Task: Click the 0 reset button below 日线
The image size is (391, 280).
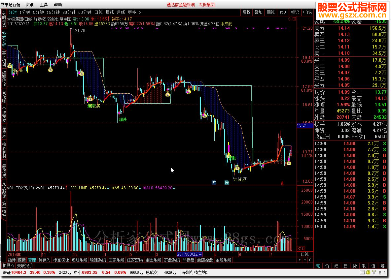Action: pos(310,260)
